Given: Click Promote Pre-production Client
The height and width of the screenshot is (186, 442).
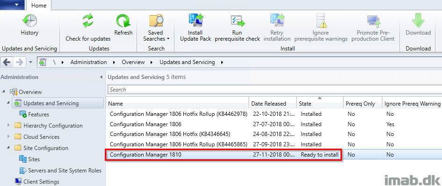Looking at the screenshot, I should click(x=373, y=28).
